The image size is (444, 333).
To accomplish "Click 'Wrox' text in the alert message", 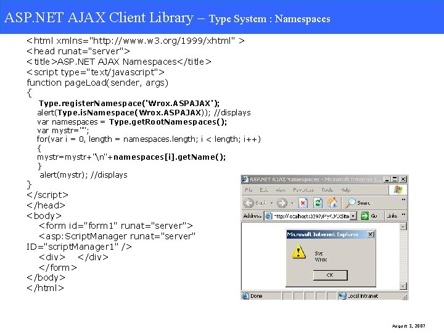I will [x=321, y=260].
